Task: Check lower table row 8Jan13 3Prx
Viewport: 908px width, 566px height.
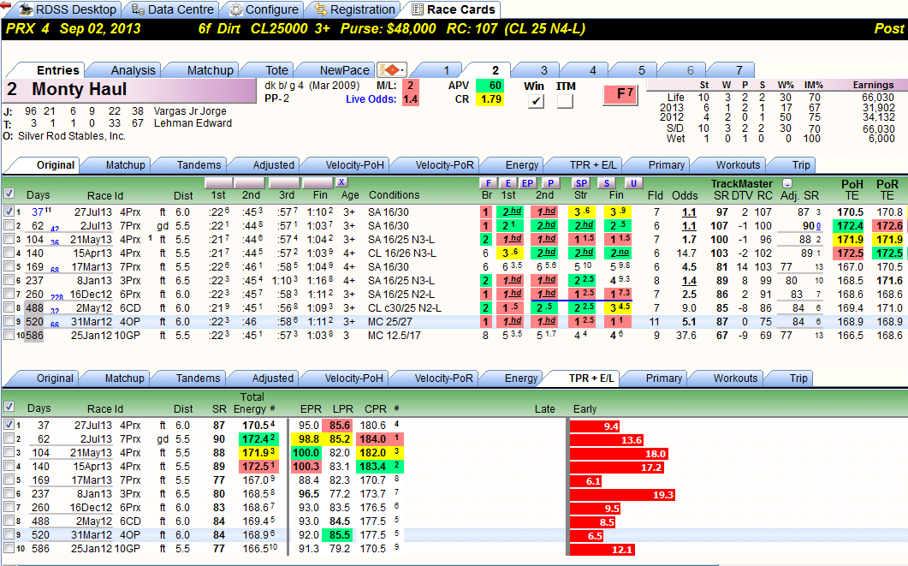Action: tap(9, 493)
